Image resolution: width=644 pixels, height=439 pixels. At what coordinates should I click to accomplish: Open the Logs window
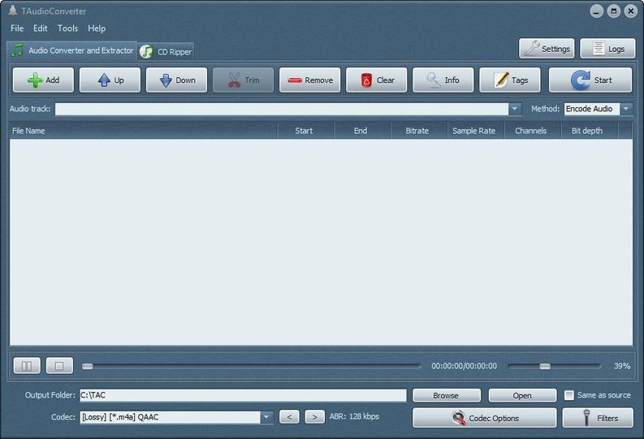click(x=607, y=49)
